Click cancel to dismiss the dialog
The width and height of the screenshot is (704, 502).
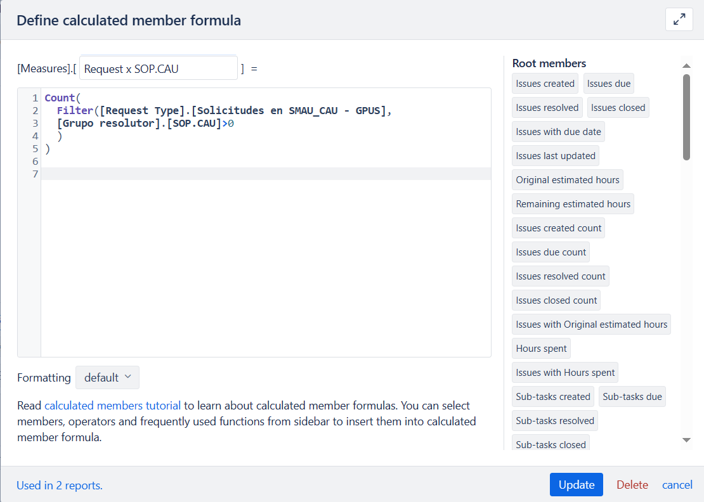point(677,484)
